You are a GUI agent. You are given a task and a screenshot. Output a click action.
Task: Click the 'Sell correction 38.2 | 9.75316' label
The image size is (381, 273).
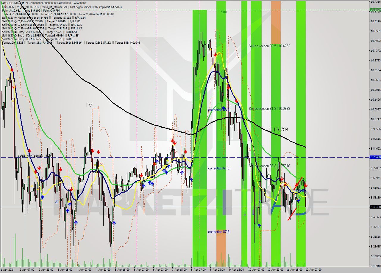tap(269, 166)
